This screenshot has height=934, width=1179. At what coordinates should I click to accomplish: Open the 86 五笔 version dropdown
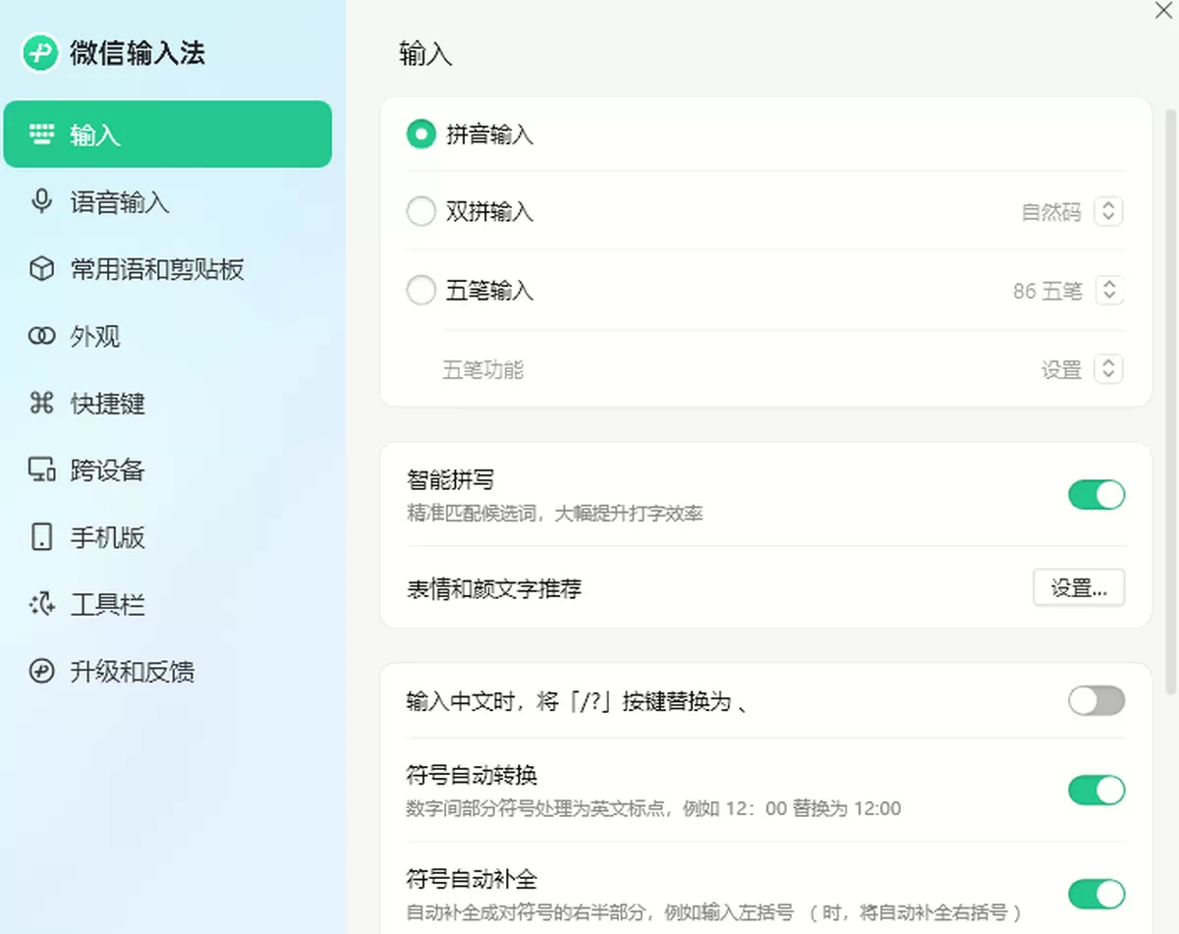point(1108,291)
